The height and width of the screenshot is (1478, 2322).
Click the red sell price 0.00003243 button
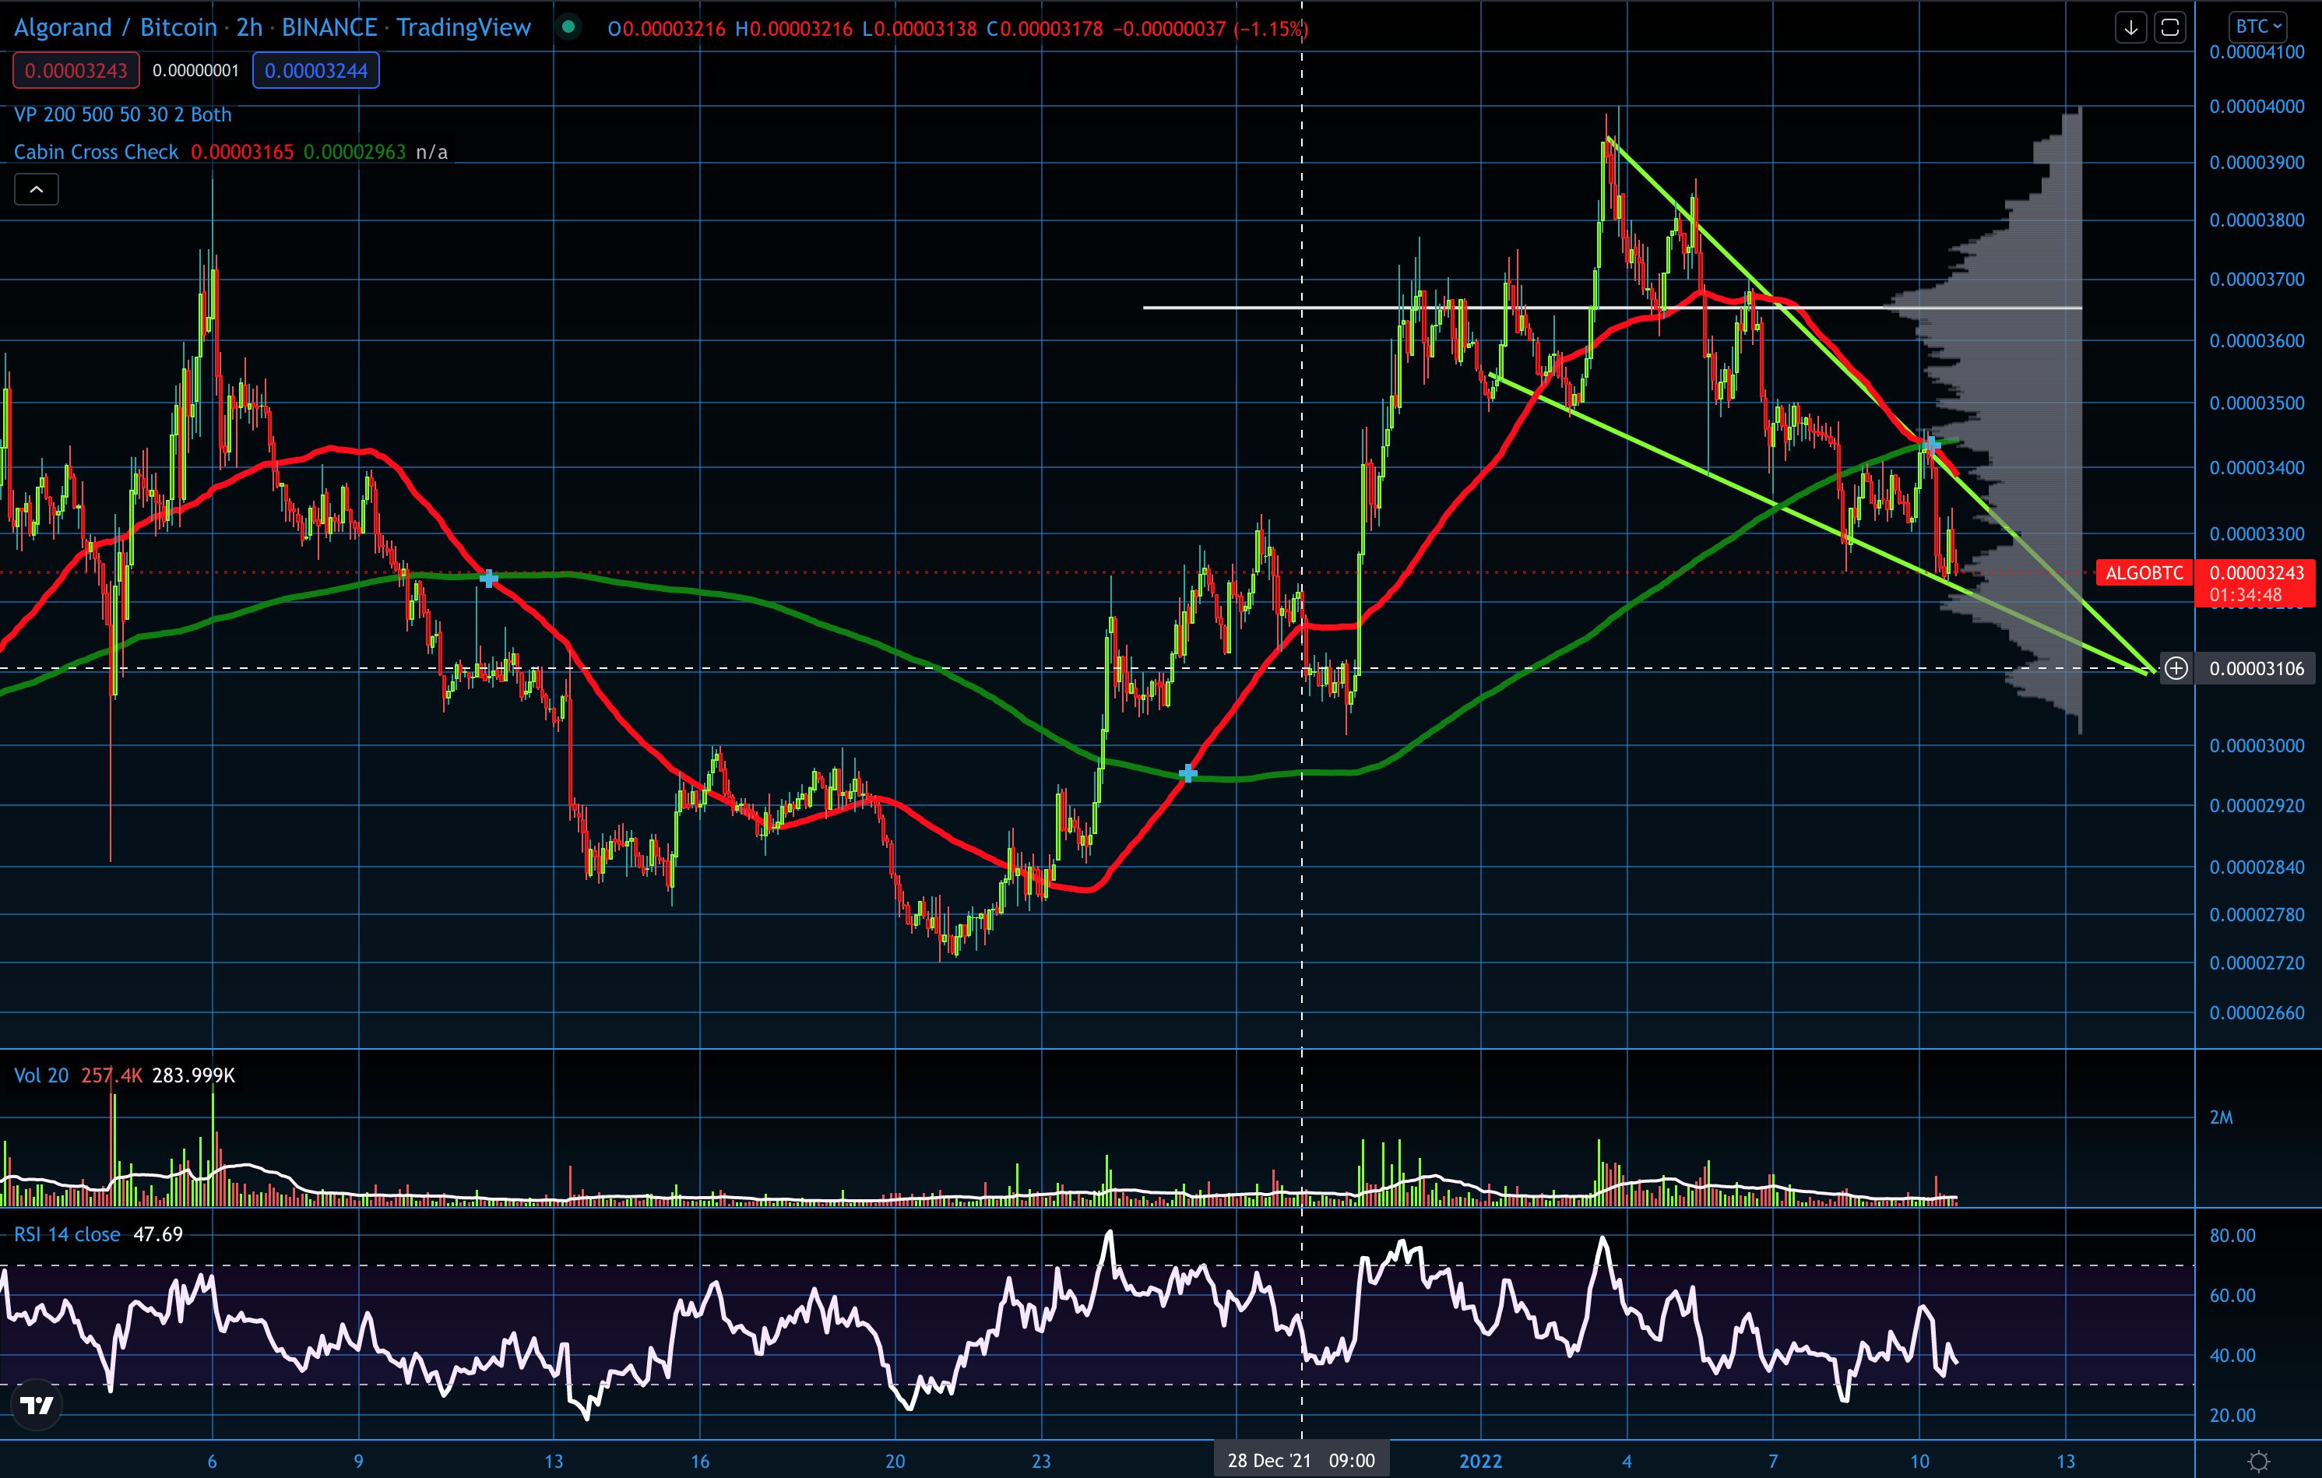[x=76, y=70]
